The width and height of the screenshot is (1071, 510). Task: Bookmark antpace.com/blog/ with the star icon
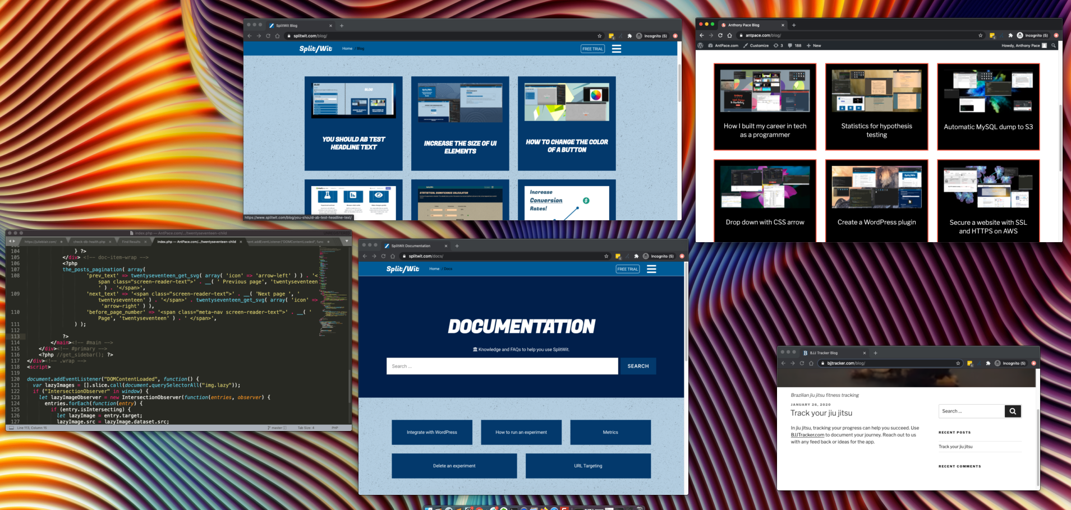tap(980, 35)
